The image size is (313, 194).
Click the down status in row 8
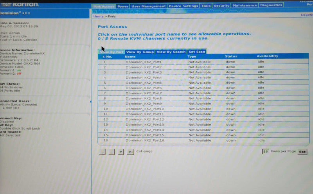(x=230, y=98)
